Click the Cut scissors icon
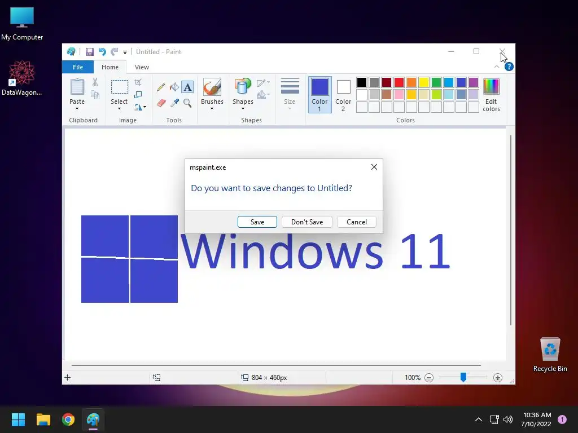 coord(95,82)
